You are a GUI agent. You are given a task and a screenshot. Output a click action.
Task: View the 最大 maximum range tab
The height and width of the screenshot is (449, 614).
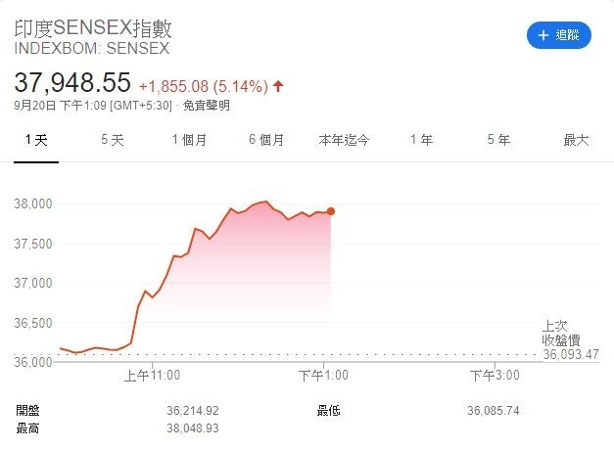[576, 140]
